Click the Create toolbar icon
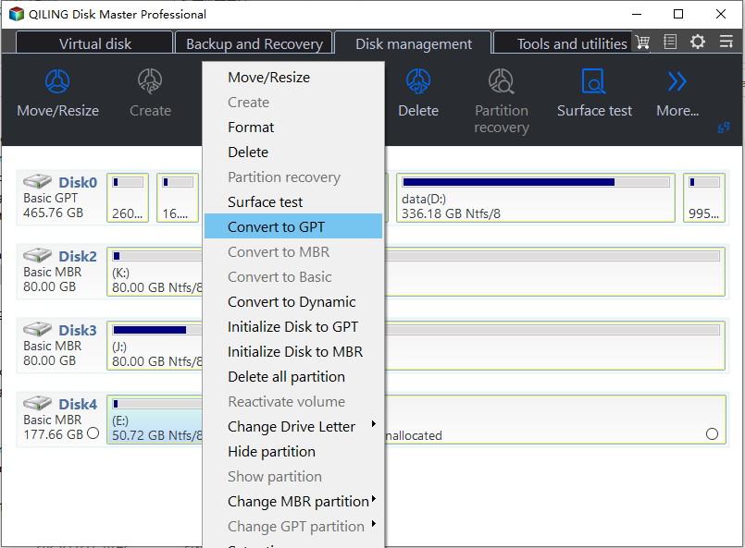Screen dimensions: 745x548 (x=150, y=81)
